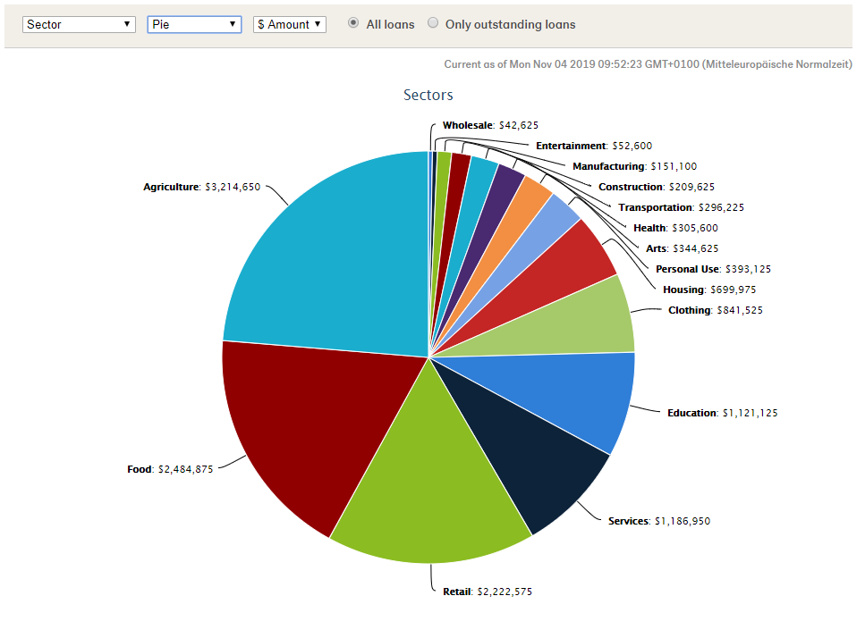Click the blue Education pie slice
Image resolution: width=865 pixels, height=638 pixels.
572,393
